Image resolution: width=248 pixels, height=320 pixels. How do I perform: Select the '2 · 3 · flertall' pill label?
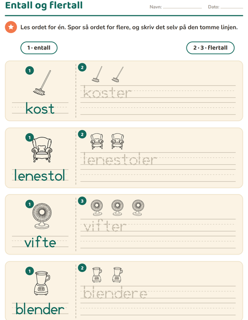[x=210, y=48]
